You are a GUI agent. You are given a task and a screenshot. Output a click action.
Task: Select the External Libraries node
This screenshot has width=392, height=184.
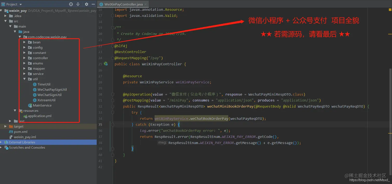tap(22, 142)
